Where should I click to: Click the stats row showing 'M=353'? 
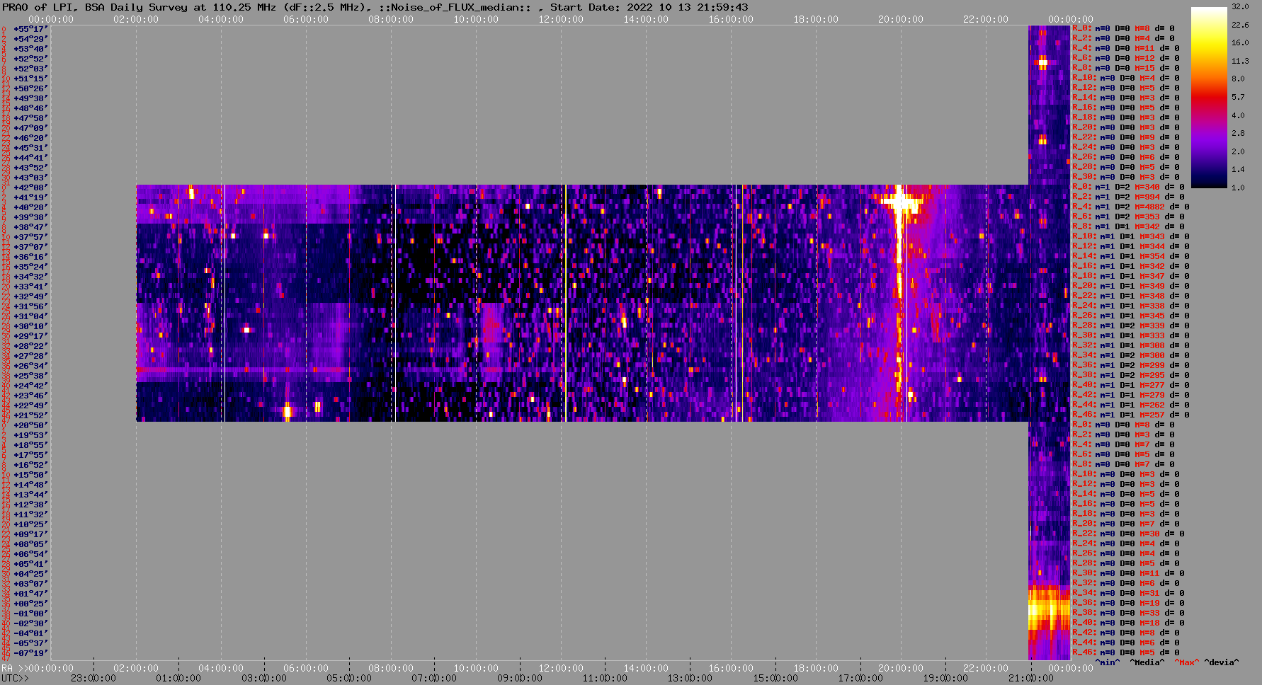pyautogui.click(x=1128, y=217)
